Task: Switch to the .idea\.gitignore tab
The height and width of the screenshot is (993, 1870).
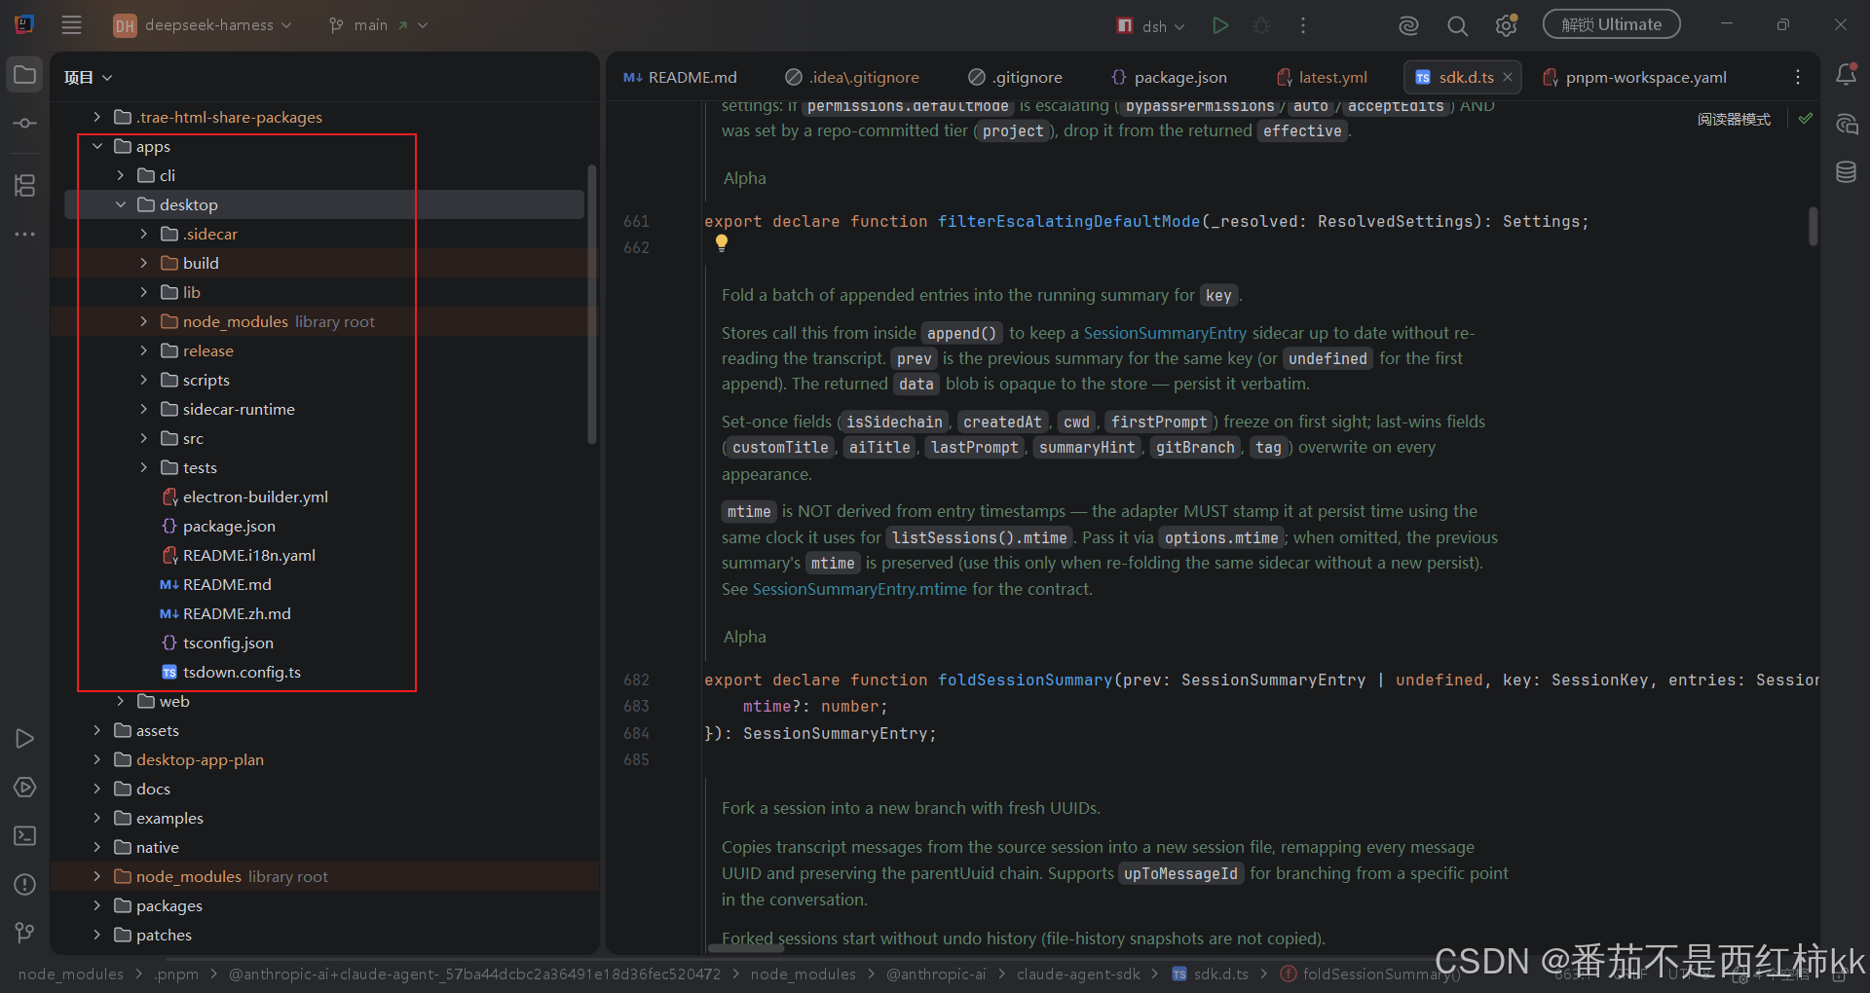Action: point(853,77)
